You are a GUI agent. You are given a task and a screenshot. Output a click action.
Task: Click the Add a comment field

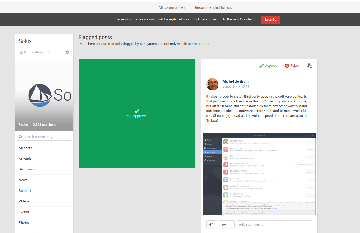[274, 224]
